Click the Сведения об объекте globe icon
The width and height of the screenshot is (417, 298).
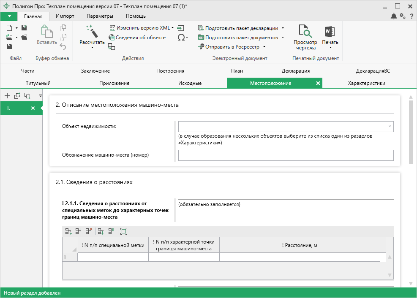[x=112, y=38]
